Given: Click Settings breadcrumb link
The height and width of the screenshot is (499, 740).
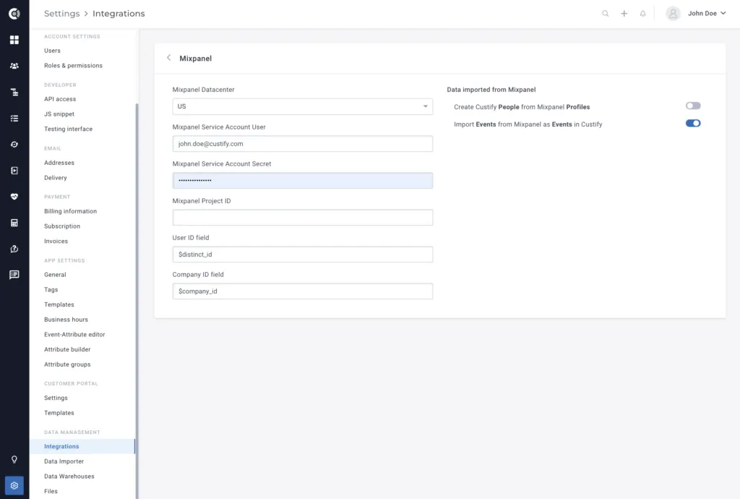Looking at the screenshot, I should (62, 14).
